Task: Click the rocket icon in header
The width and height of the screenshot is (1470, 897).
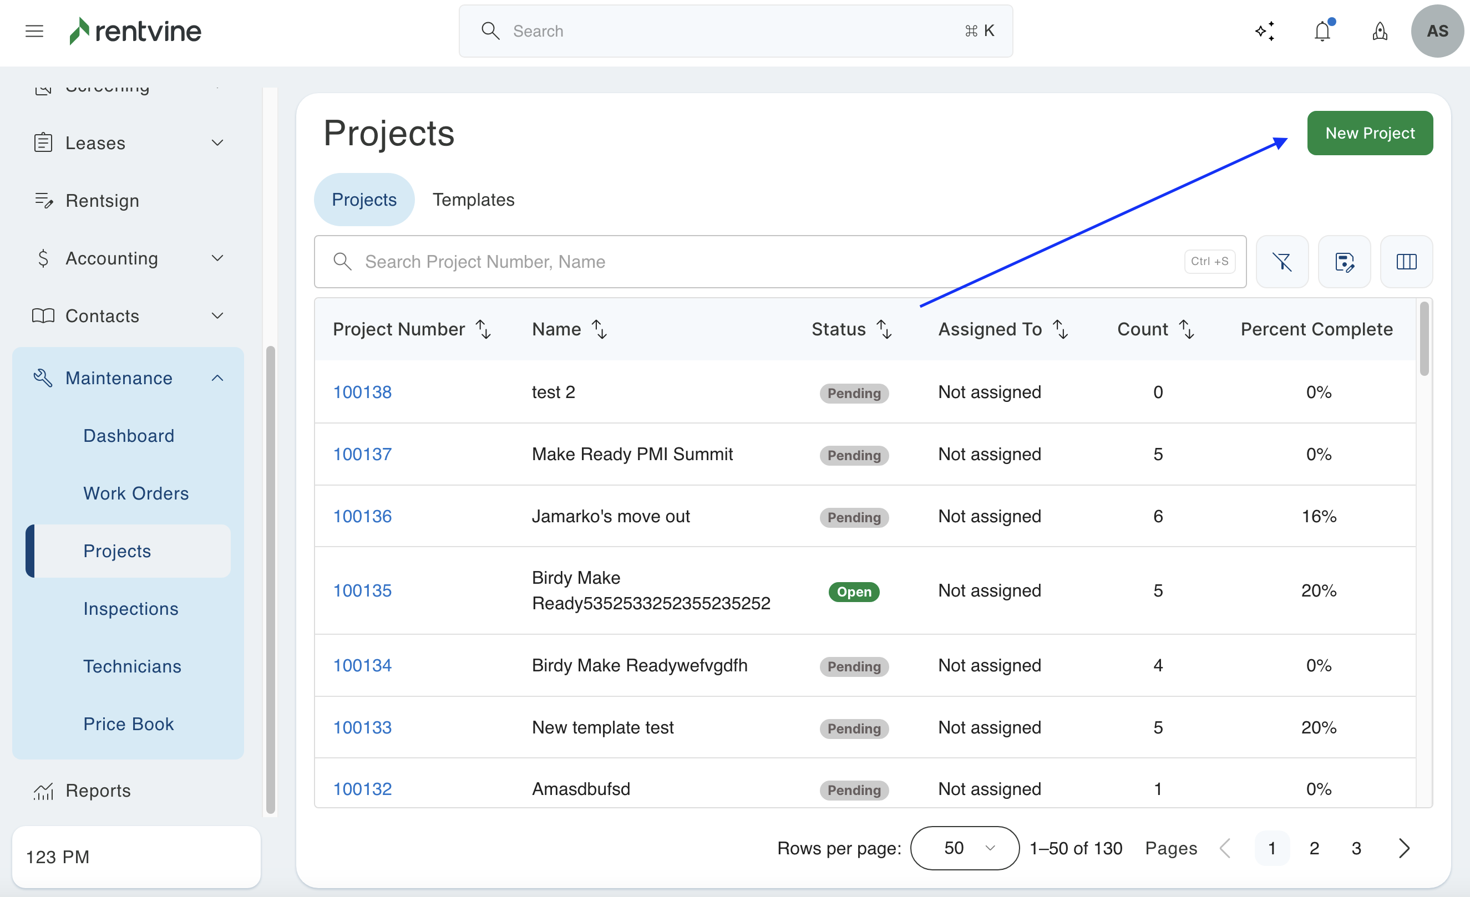Action: point(1380,31)
